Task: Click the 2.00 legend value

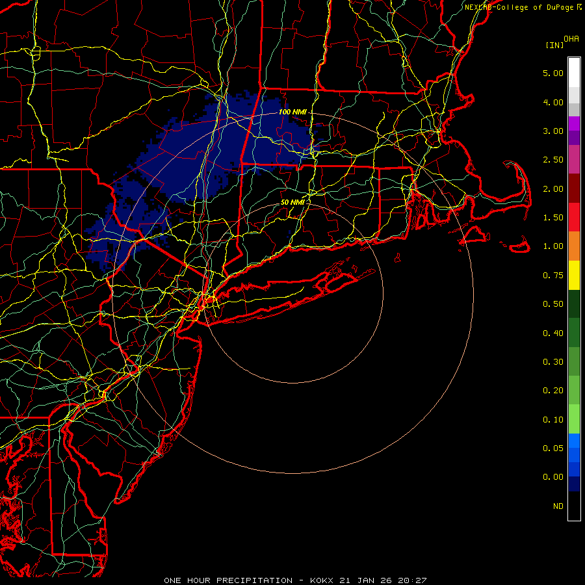Action: [553, 188]
